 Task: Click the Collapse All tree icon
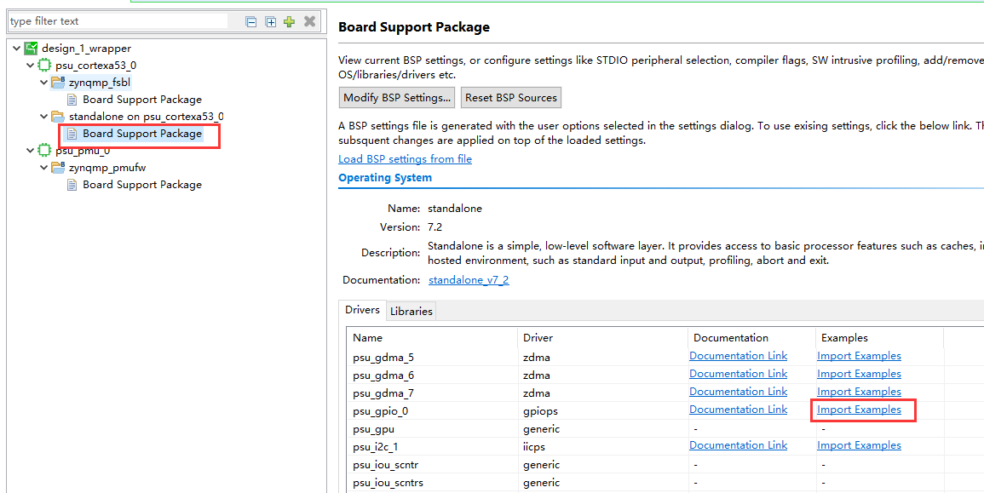coord(251,22)
